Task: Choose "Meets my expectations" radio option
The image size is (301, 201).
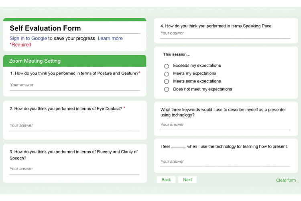Action: pos(167,74)
